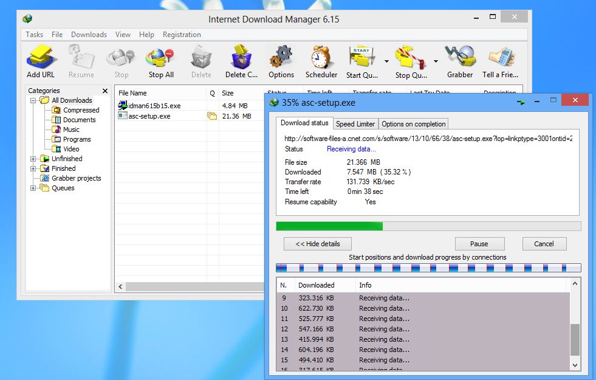Open the Stop Queue dropdown arrow
This screenshot has width=596, height=380.
436,61
